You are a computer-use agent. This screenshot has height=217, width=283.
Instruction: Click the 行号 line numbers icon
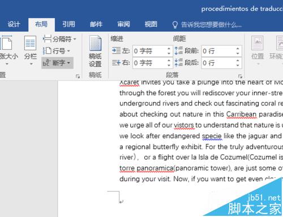pos(47,51)
